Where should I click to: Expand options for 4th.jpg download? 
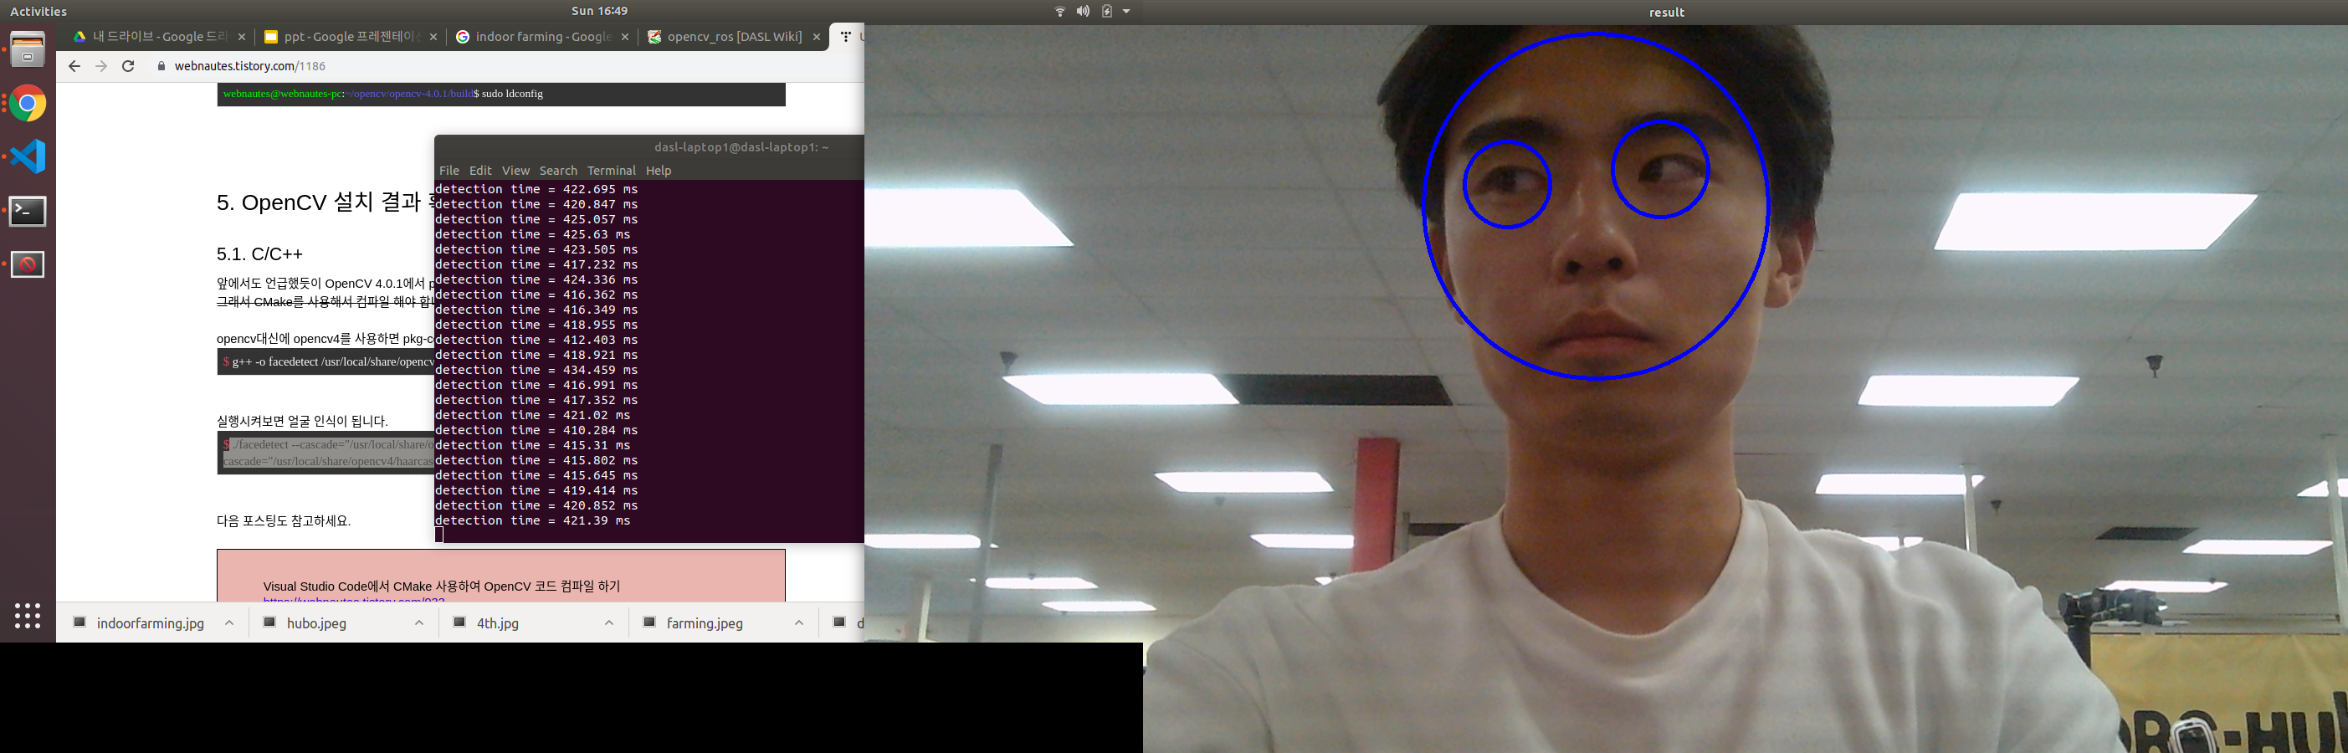point(609,622)
